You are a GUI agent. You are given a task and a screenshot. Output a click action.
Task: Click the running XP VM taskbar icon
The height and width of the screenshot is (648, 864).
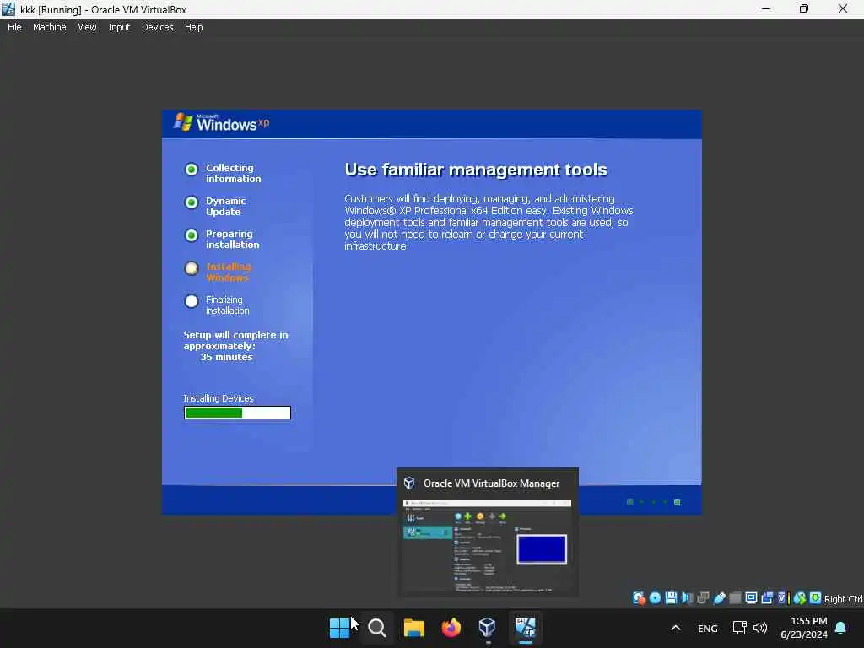coord(525,628)
